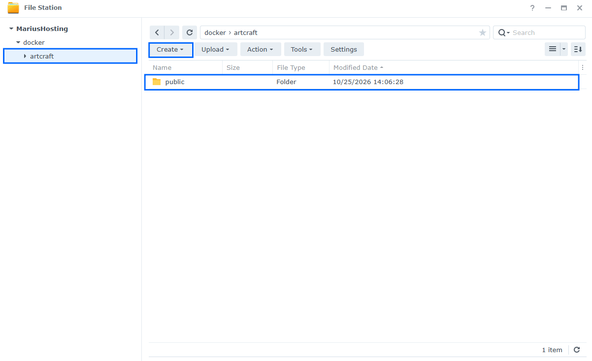Click the Folder type cell
Screen dimensions: 592x361
pyautogui.click(x=286, y=82)
